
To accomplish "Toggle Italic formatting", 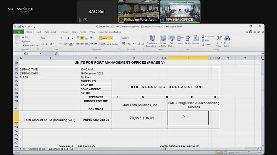I will coord(47,44).
